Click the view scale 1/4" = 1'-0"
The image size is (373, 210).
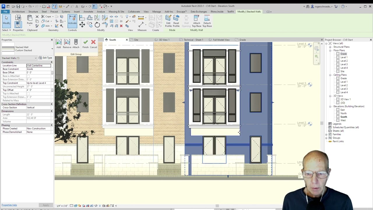click(62, 206)
